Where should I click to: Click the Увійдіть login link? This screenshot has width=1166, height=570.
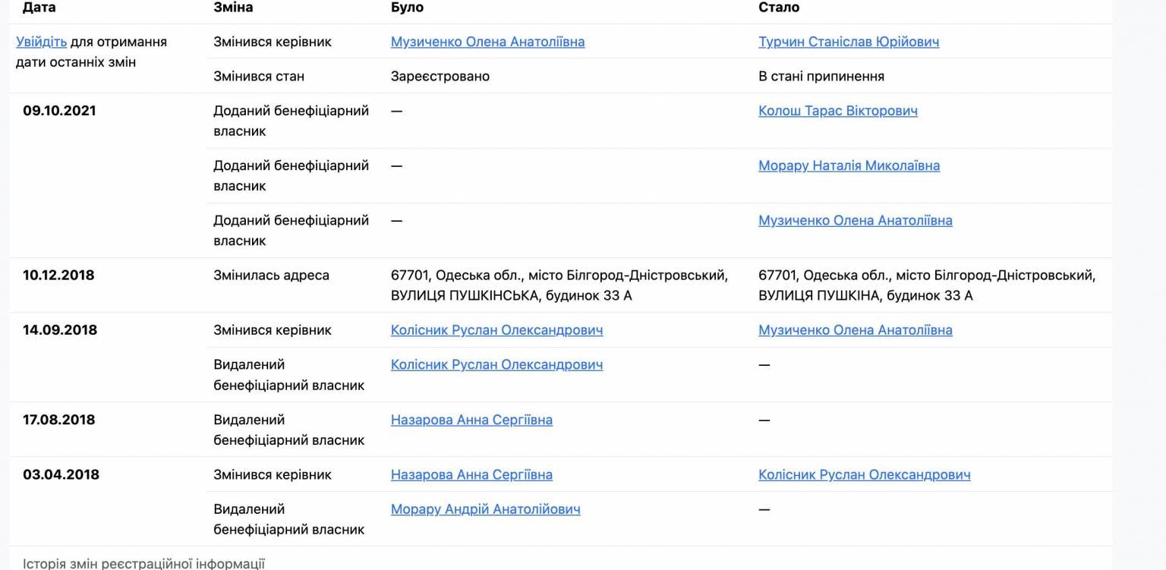[x=41, y=42]
